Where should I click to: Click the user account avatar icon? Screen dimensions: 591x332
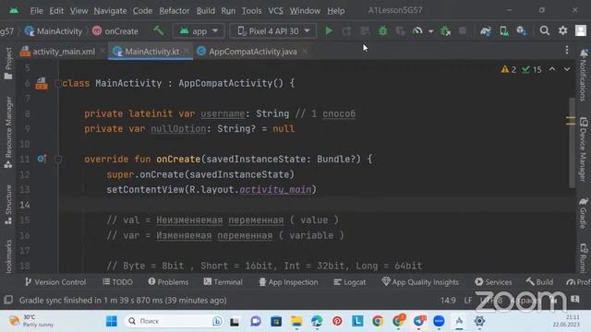(581, 30)
